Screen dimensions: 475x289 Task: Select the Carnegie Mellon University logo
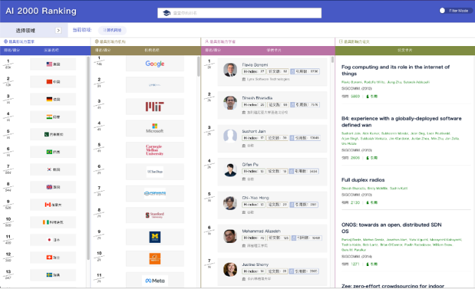click(x=155, y=150)
